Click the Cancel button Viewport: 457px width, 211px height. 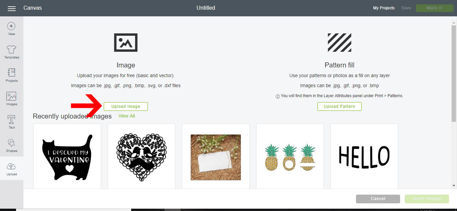tap(378, 199)
